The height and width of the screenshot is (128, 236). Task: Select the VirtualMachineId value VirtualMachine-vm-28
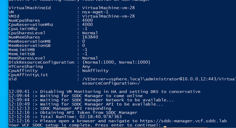click(108, 8)
